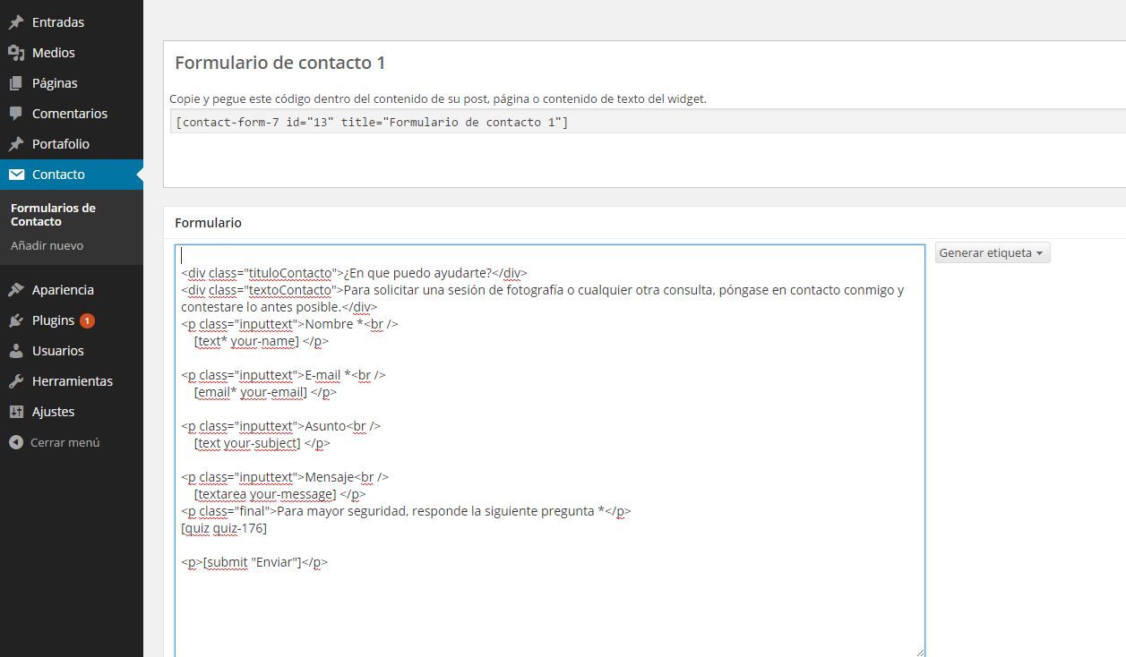Click the '[email* your-email]' tag text
This screenshot has height=657, width=1126.
click(251, 392)
